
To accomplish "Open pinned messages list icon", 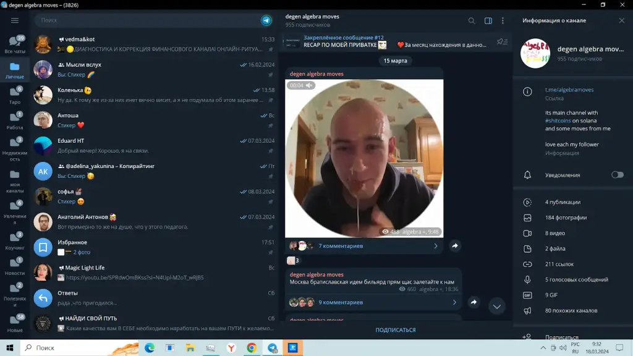I will coord(502,41).
